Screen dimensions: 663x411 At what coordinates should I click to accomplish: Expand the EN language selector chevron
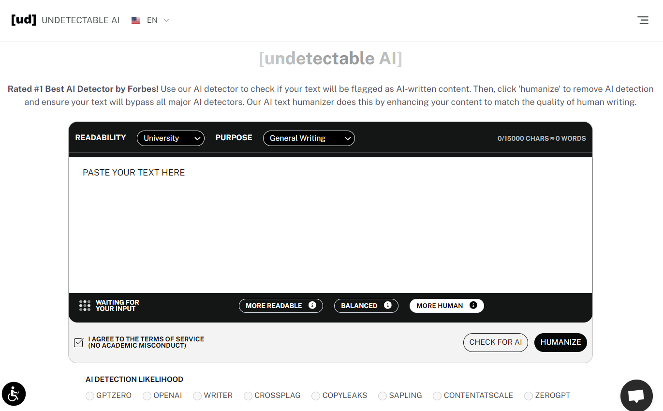coord(166,20)
